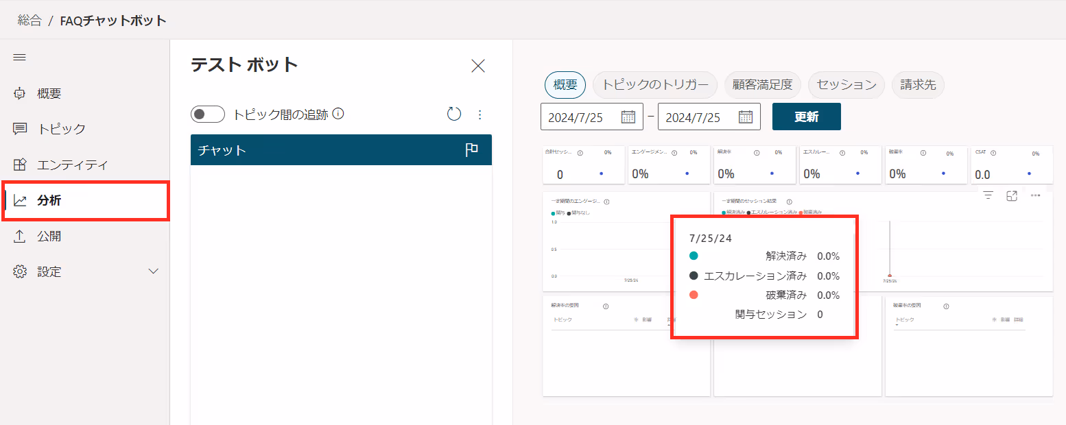Click the トピック chat bubble icon

click(x=20, y=129)
